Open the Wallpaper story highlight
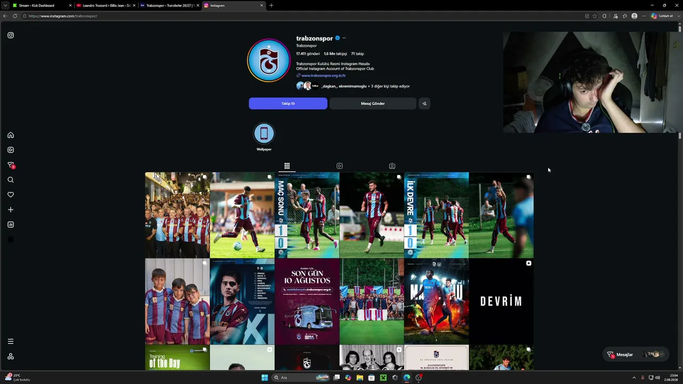 [264, 137]
